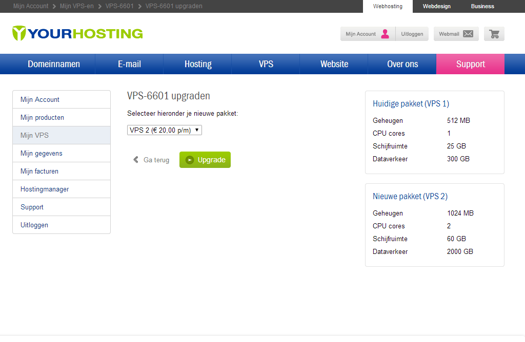
Task: Open the E-mail navigation menu
Action: click(129, 64)
